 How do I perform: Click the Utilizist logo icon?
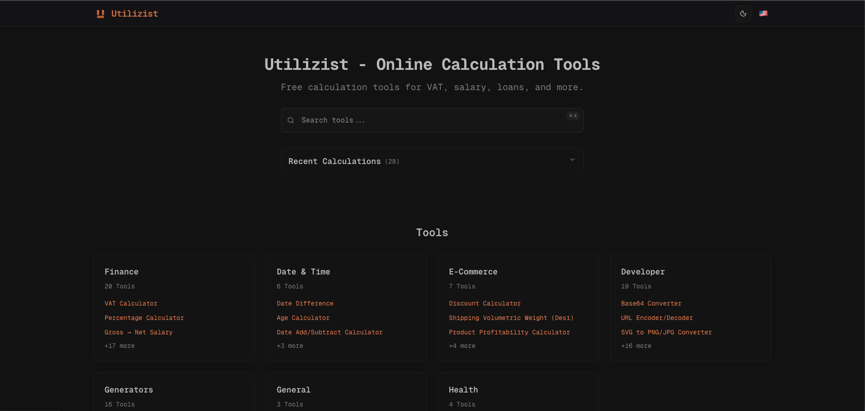[x=100, y=14]
